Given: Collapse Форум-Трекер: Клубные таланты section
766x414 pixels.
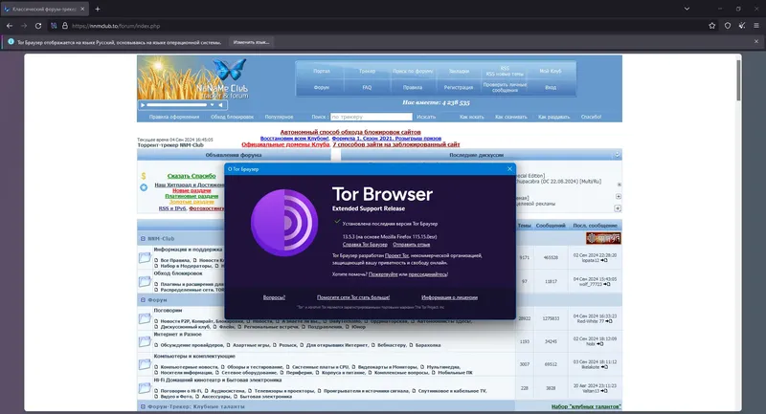Looking at the screenshot, I should (x=143, y=406).
